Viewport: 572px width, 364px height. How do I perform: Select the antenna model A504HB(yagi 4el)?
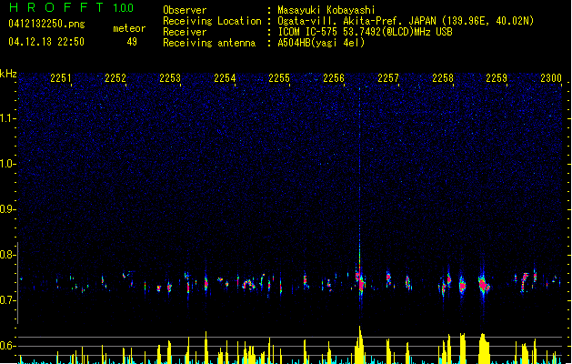[321, 43]
